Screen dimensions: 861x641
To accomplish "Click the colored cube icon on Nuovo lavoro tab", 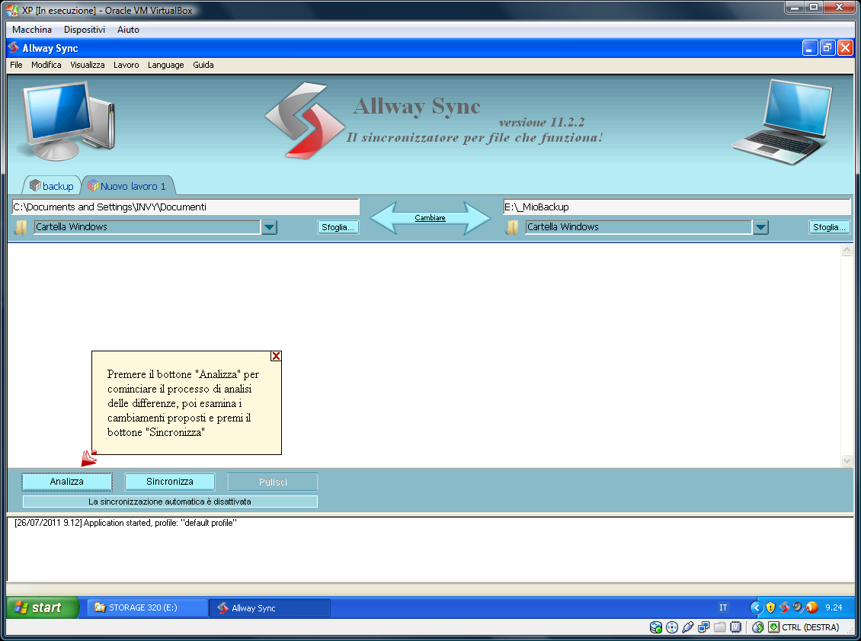I will (x=93, y=186).
